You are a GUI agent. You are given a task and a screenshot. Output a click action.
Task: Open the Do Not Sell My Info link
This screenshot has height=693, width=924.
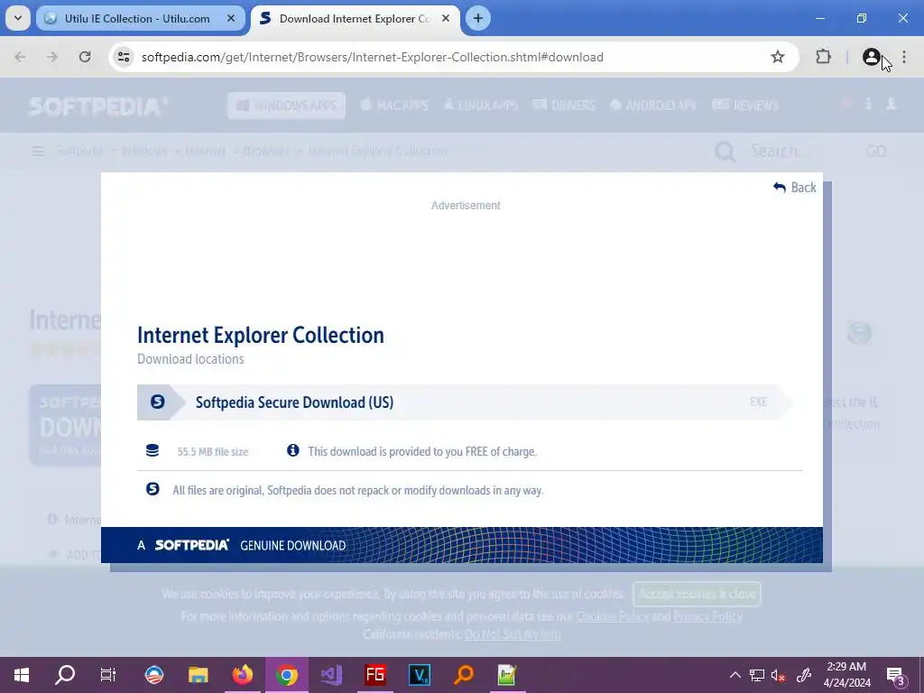tap(513, 634)
